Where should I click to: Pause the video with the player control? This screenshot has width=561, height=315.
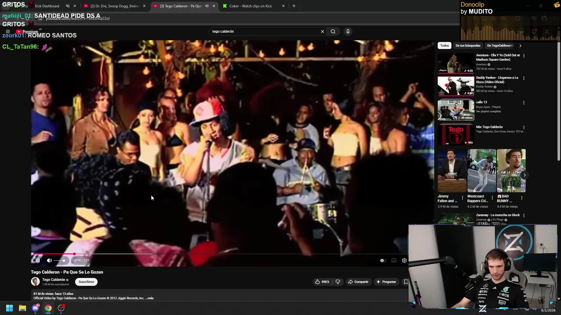coord(38,260)
